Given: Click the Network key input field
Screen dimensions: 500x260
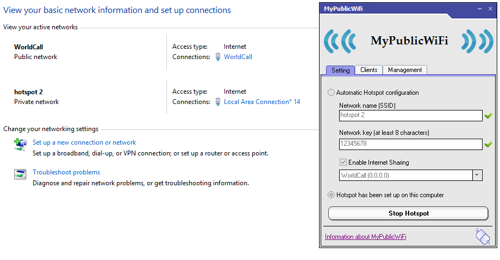Looking at the screenshot, I should click(x=411, y=144).
